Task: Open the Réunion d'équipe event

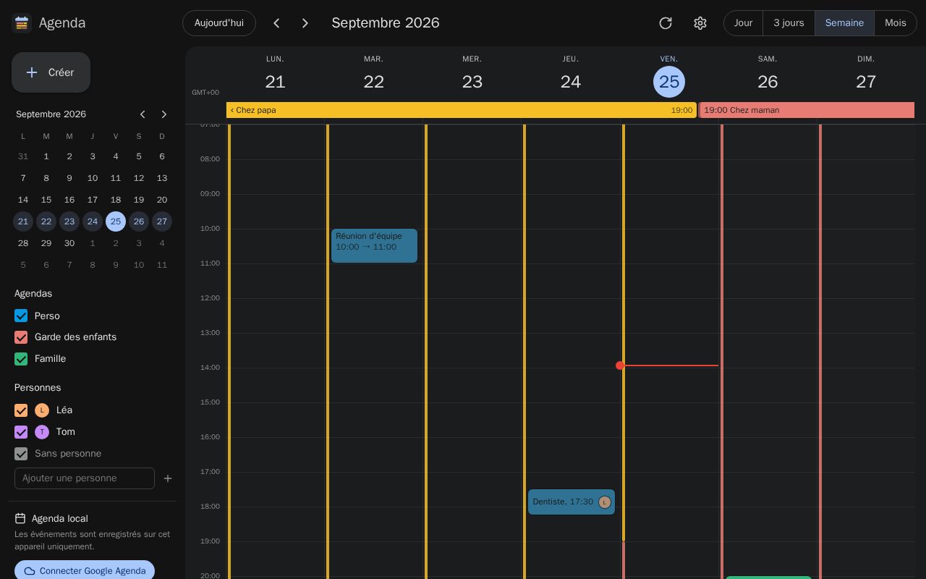Action: [x=374, y=245]
